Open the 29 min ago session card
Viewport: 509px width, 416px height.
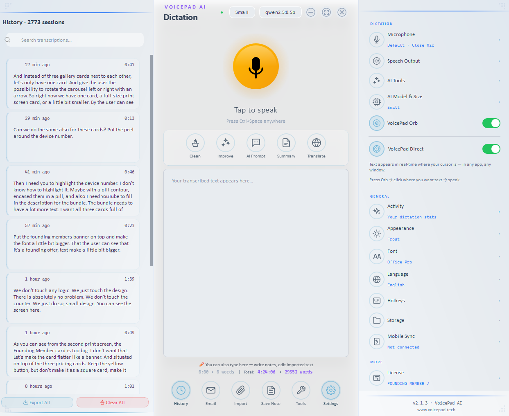point(73,137)
